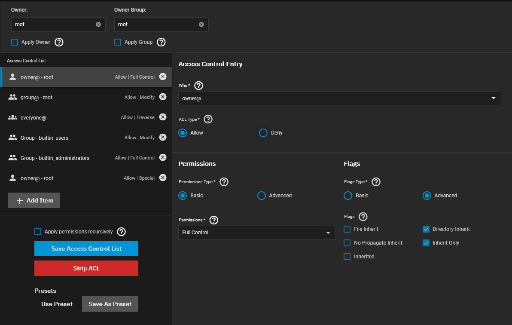Delete the Group builtin_users entry

163,137
